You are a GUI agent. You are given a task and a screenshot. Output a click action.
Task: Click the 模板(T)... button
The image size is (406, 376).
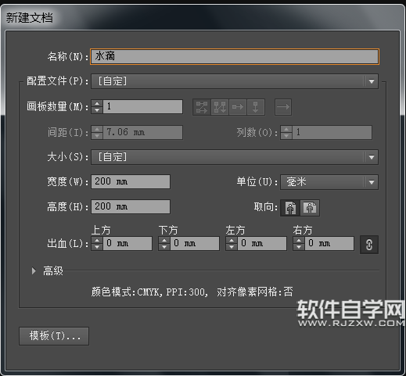point(54,336)
